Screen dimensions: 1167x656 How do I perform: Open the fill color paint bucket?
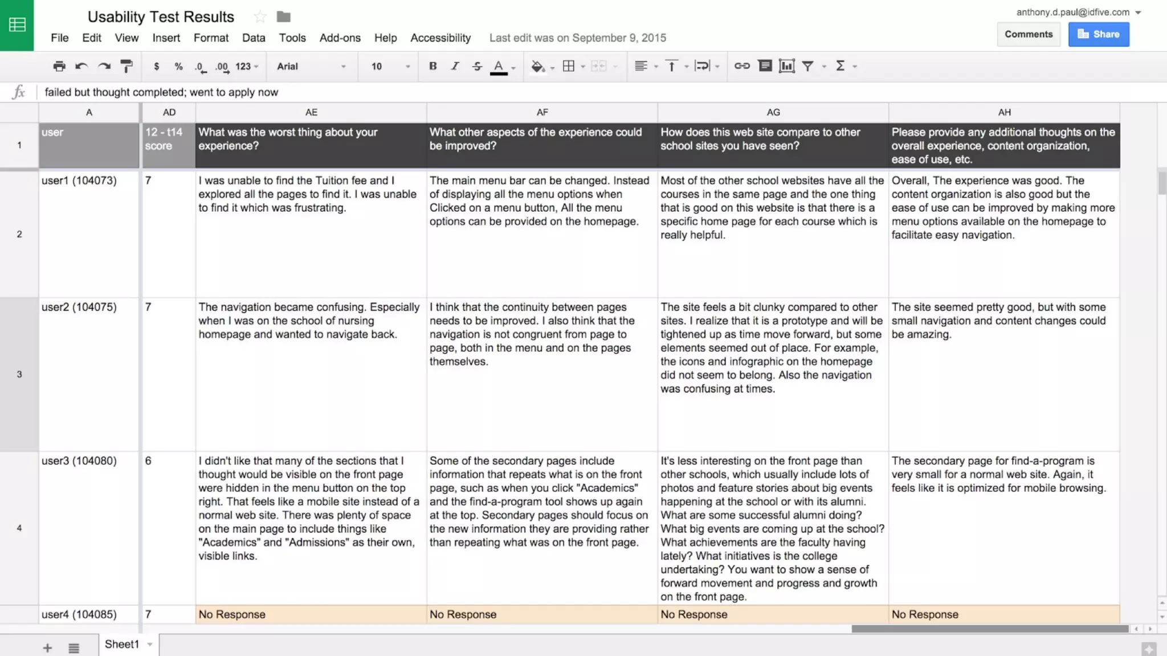click(x=537, y=66)
